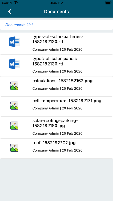Open Word icon for types-of-solar-batteries file
113x201 pixels.
tap(14, 42)
